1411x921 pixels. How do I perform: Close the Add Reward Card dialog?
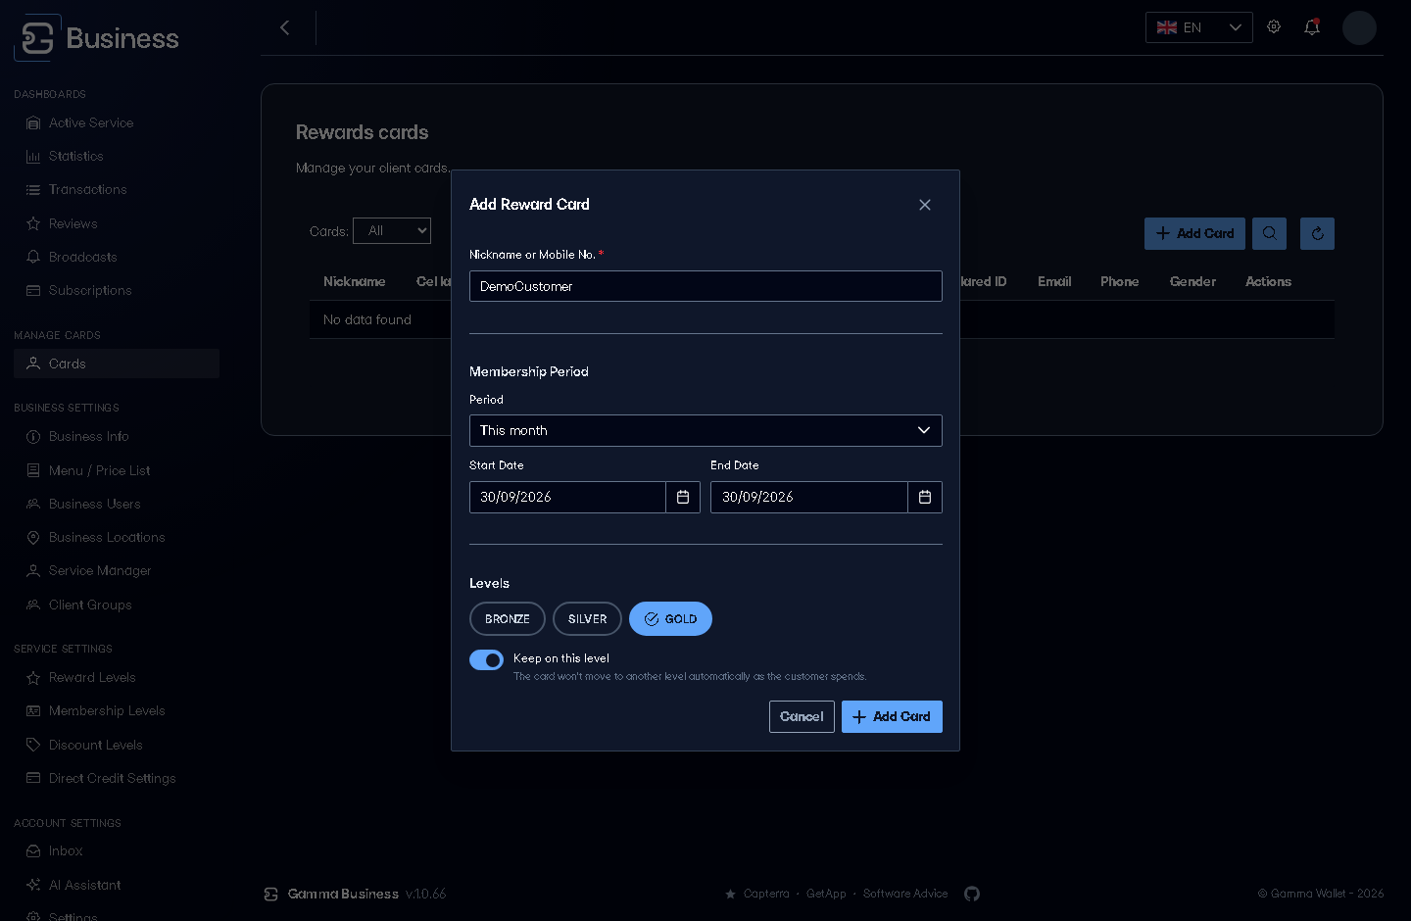click(925, 205)
